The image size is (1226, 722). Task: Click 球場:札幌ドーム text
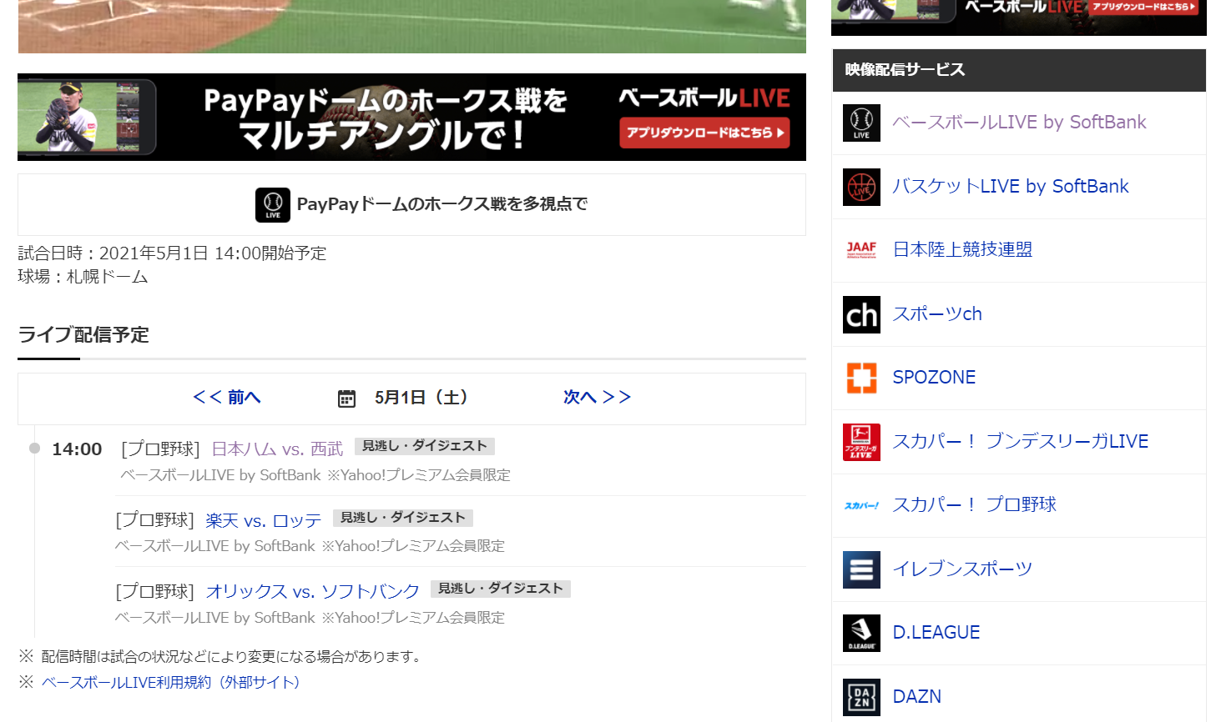point(83,276)
